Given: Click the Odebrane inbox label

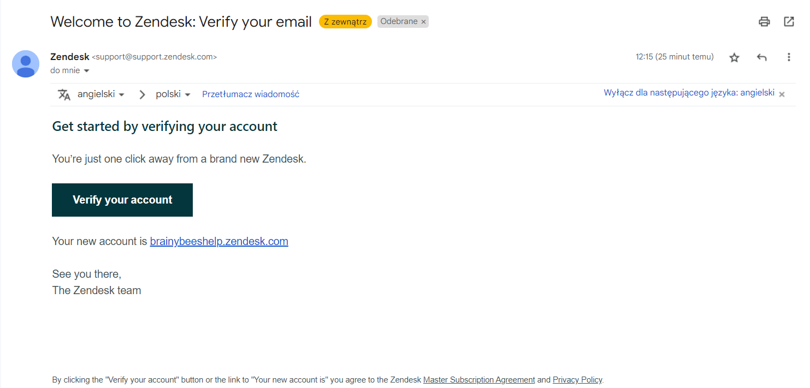Looking at the screenshot, I should coord(399,22).
